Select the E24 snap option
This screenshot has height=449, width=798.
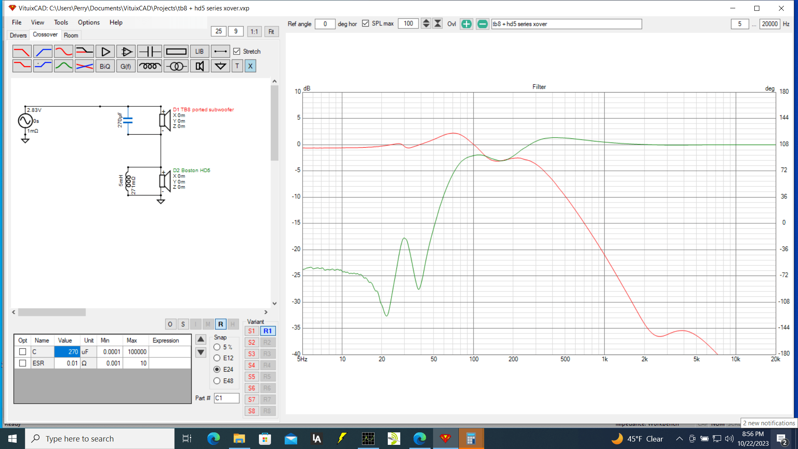point(217,369)
